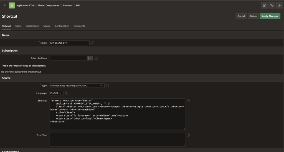Show help for the Language field
This screenshot has height=152, width=284.
tap(67, 93)
